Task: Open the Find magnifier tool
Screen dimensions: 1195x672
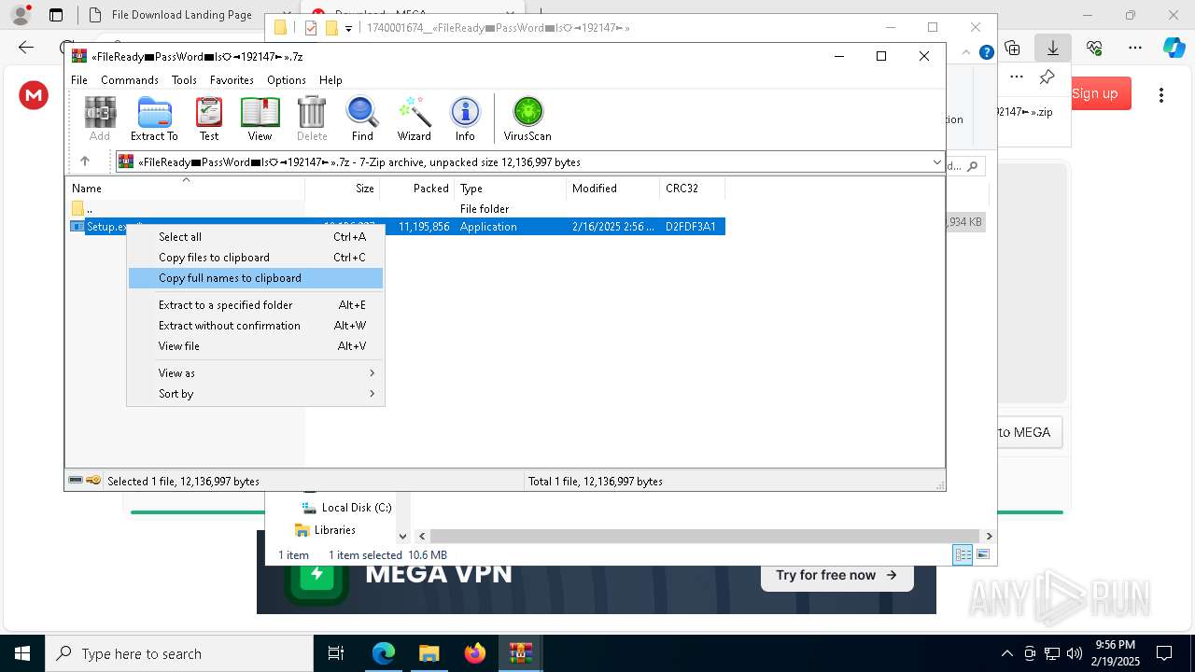Action: [362, 119]
